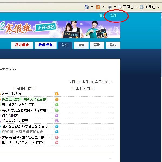162x162 pixels.
Task: Open the 搜索 navigation tab
Action: click(x=81, y=45)
